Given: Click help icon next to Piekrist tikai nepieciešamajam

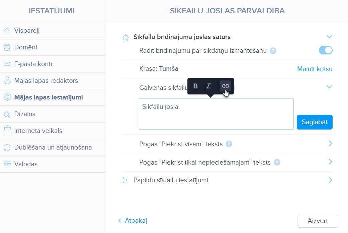Looking at the screenshot, I should coord(277,162).
